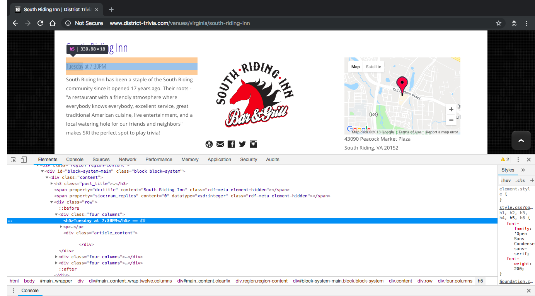Expand the h3 post_title node
This screenshot has width=535, height=296.
point(52,183)
